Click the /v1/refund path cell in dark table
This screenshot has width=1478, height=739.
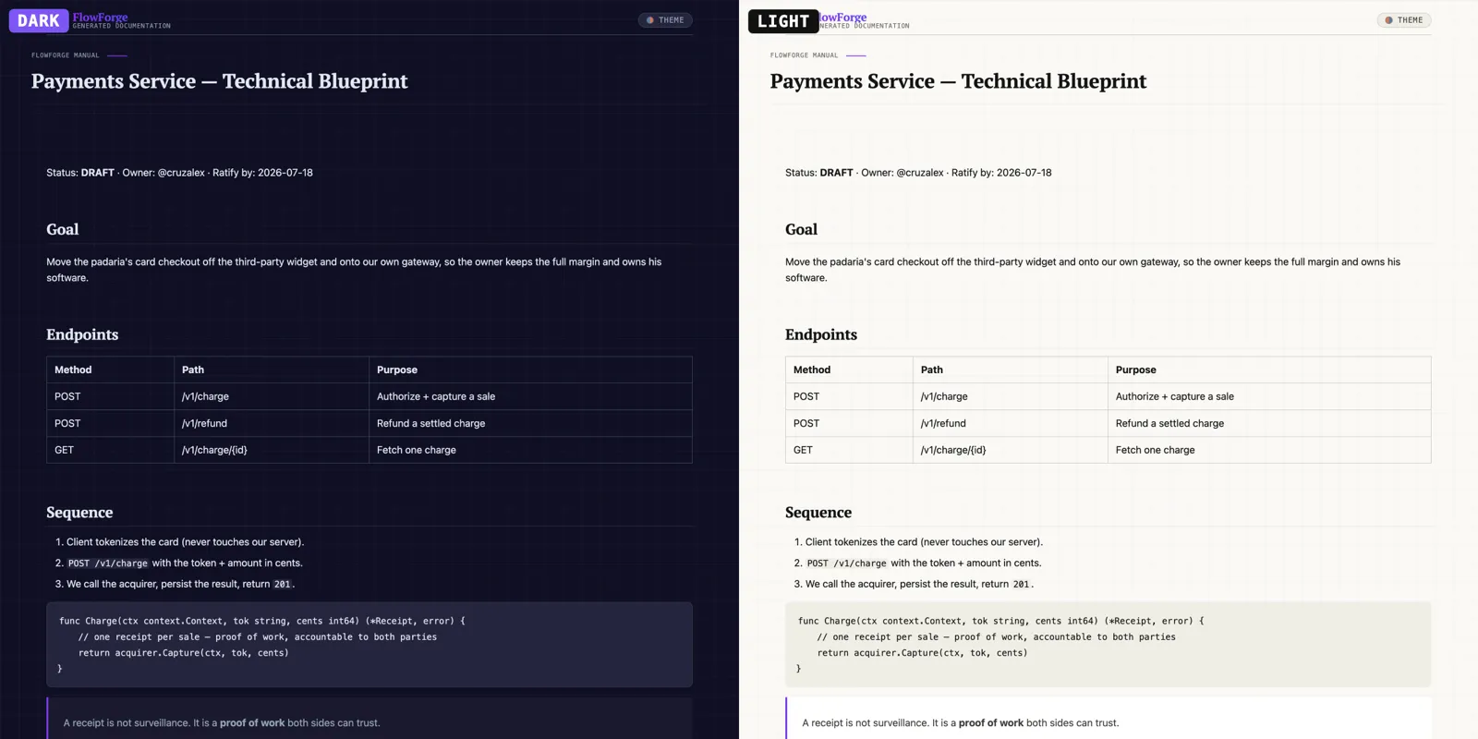(272, 423)
